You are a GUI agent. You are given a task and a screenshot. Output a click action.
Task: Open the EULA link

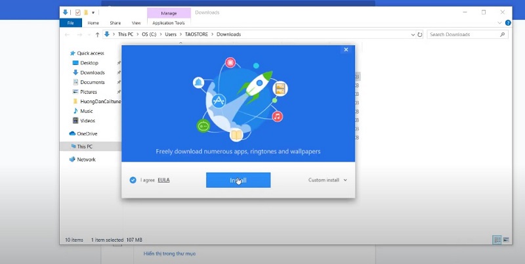coord(163,180)
